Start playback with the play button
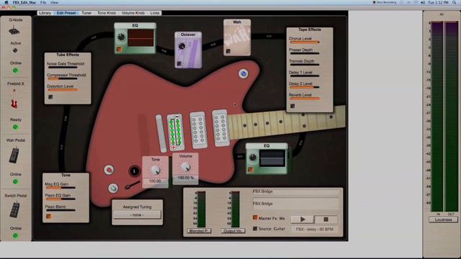The width and height of the screenshot is (461, 259). [x=303, y=219]
